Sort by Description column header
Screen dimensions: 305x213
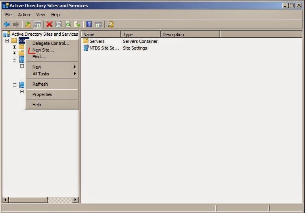pyautogui.click(x=190, y=35)
